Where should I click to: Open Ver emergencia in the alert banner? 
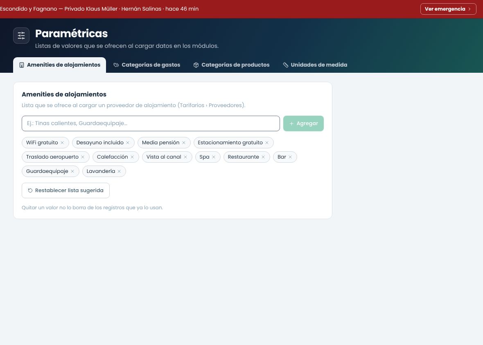[x=448, y=9]
